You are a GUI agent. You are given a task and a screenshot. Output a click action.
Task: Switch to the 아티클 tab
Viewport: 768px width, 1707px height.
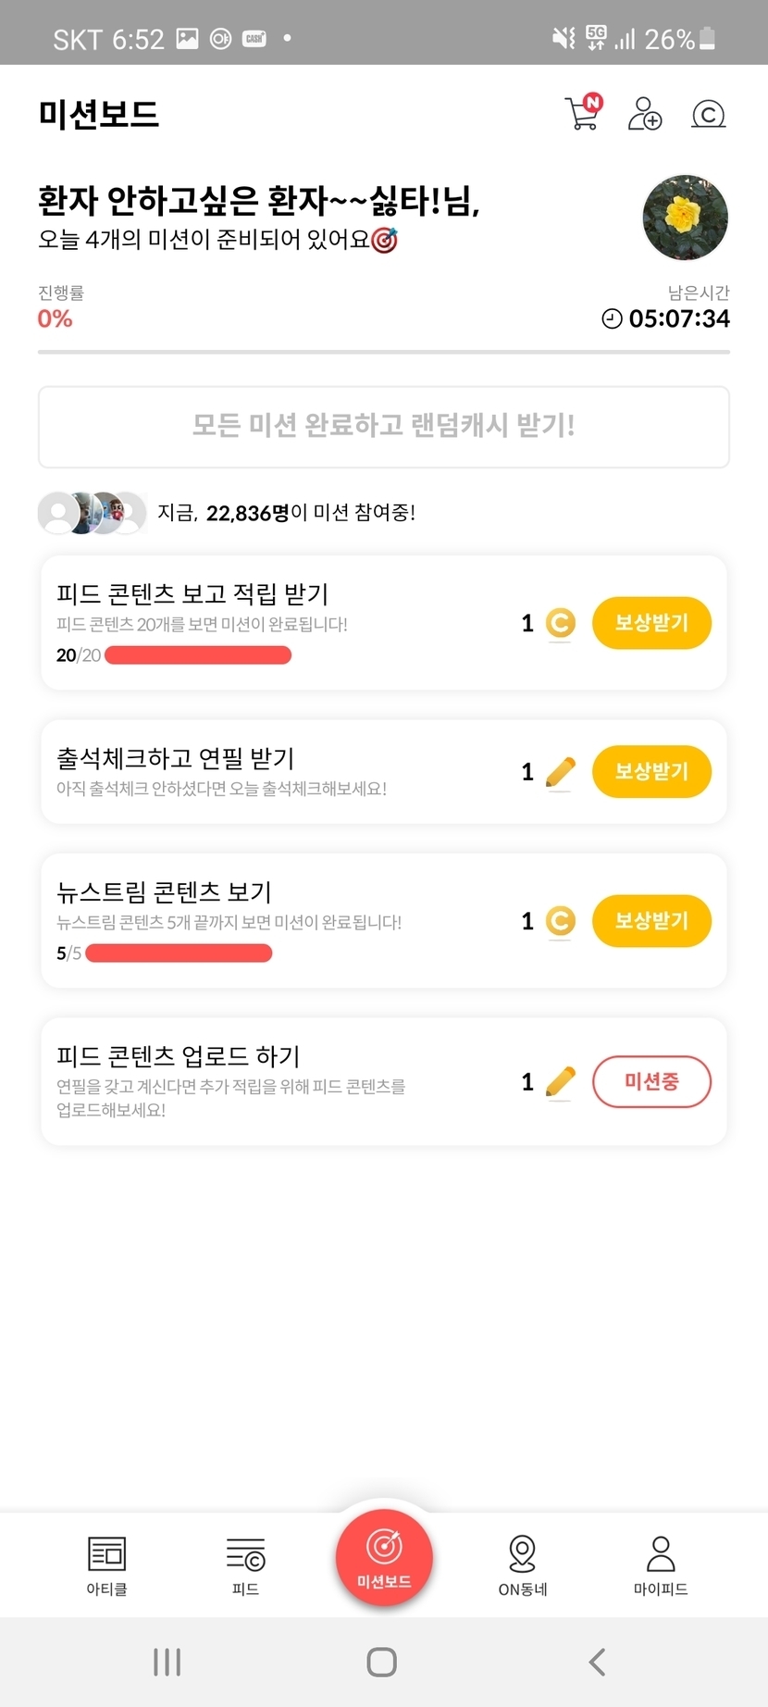coord(106,1565)
